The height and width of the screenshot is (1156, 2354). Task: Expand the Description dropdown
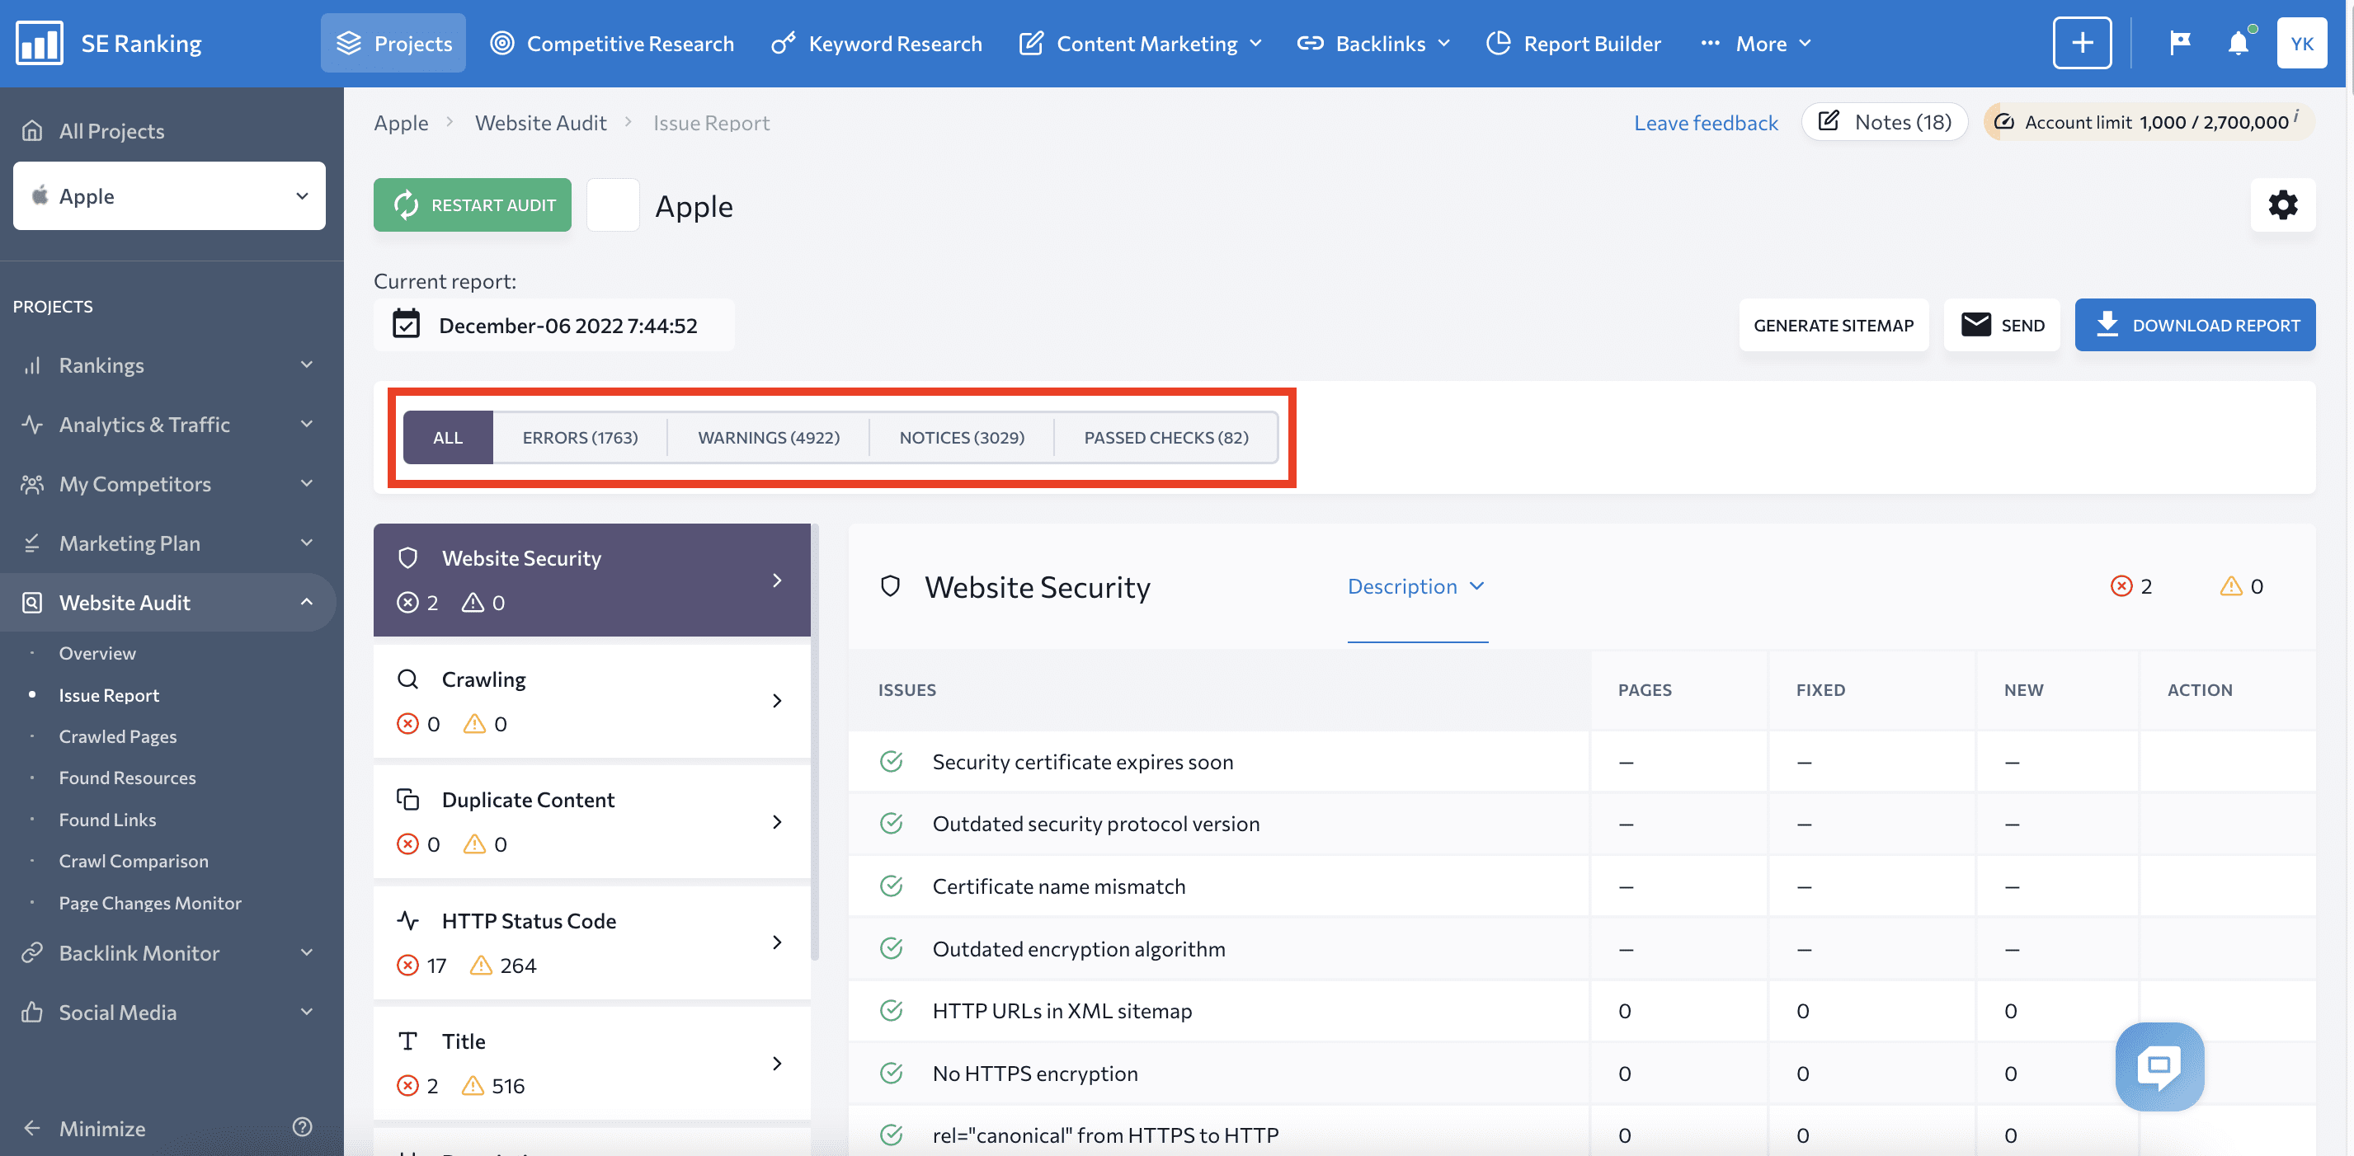coord(1416,585)
